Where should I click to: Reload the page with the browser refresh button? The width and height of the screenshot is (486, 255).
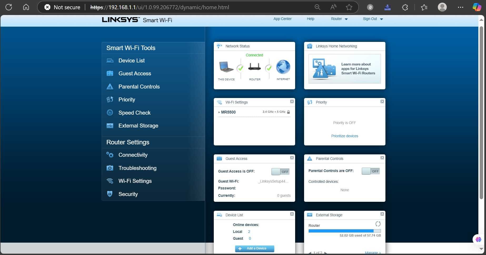(9, 7)
